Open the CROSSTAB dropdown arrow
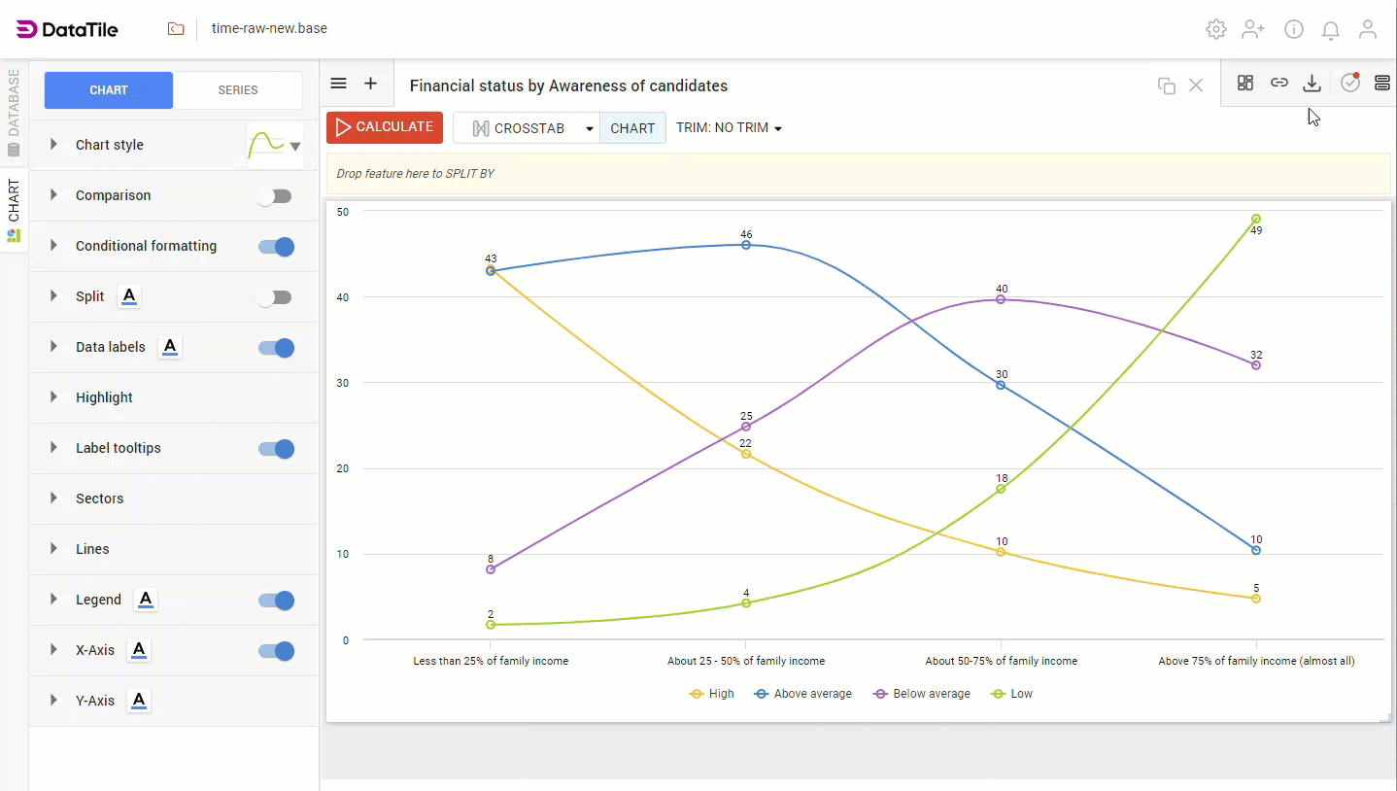This screenshot has height=791, width=1397. coord(589,128)
